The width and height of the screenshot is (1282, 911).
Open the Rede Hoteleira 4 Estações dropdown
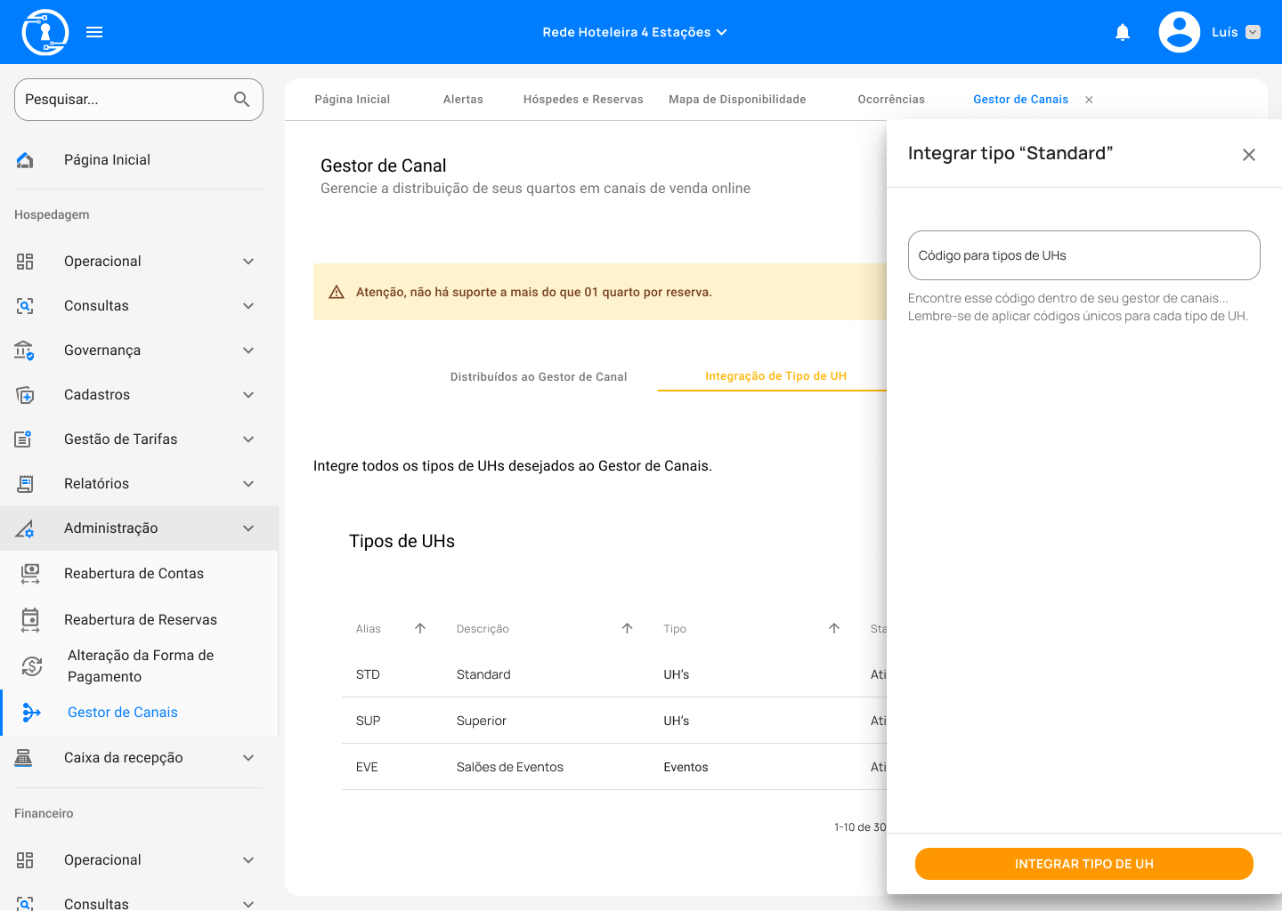[634, 32]
